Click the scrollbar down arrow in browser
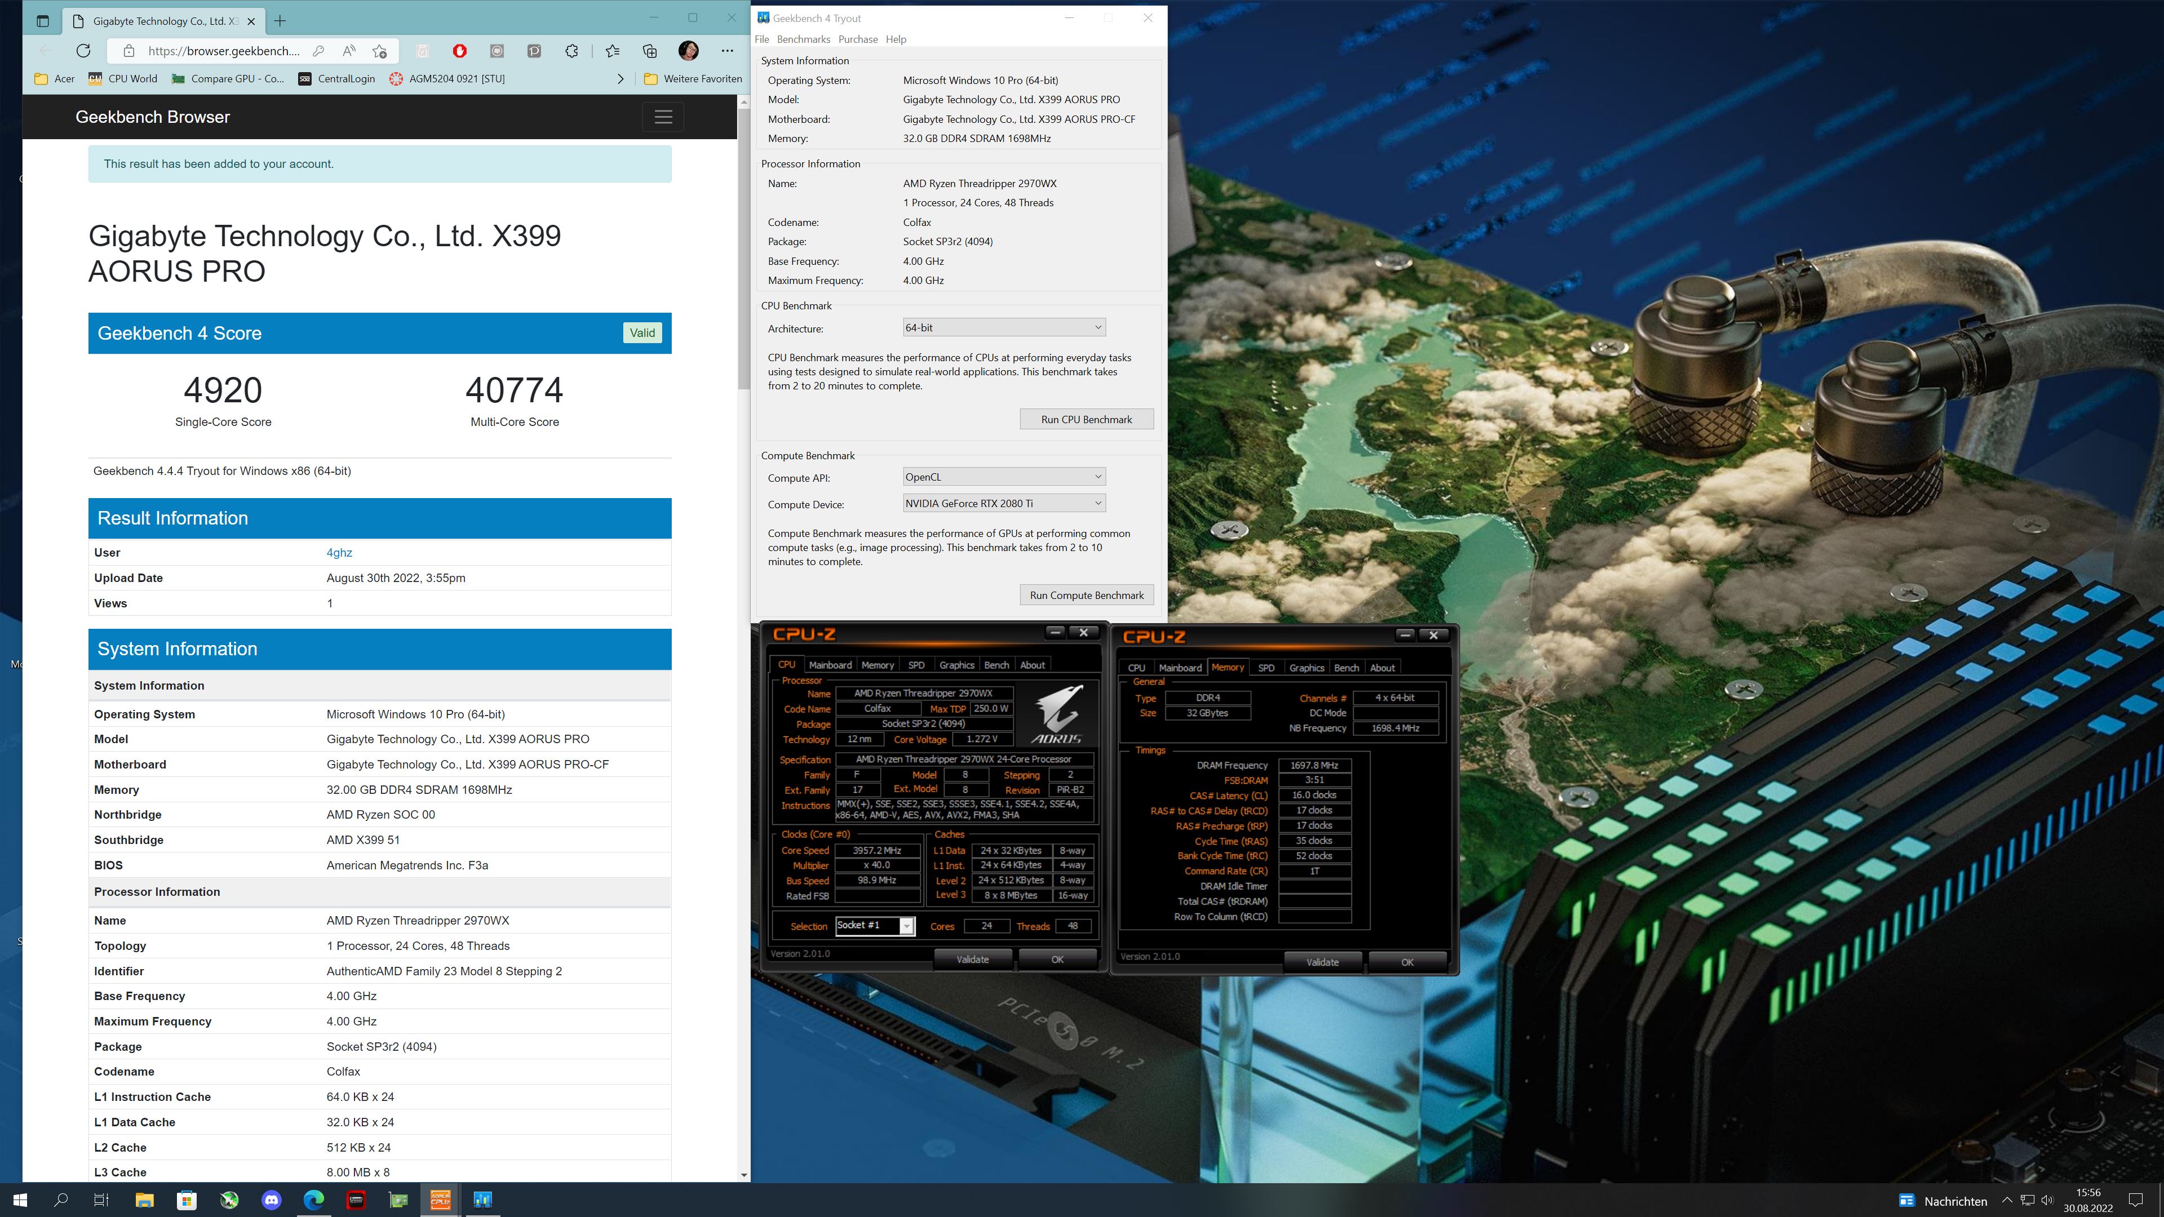Image resolution: width=2164 pixels, height=1217 pixels. 743,1175
